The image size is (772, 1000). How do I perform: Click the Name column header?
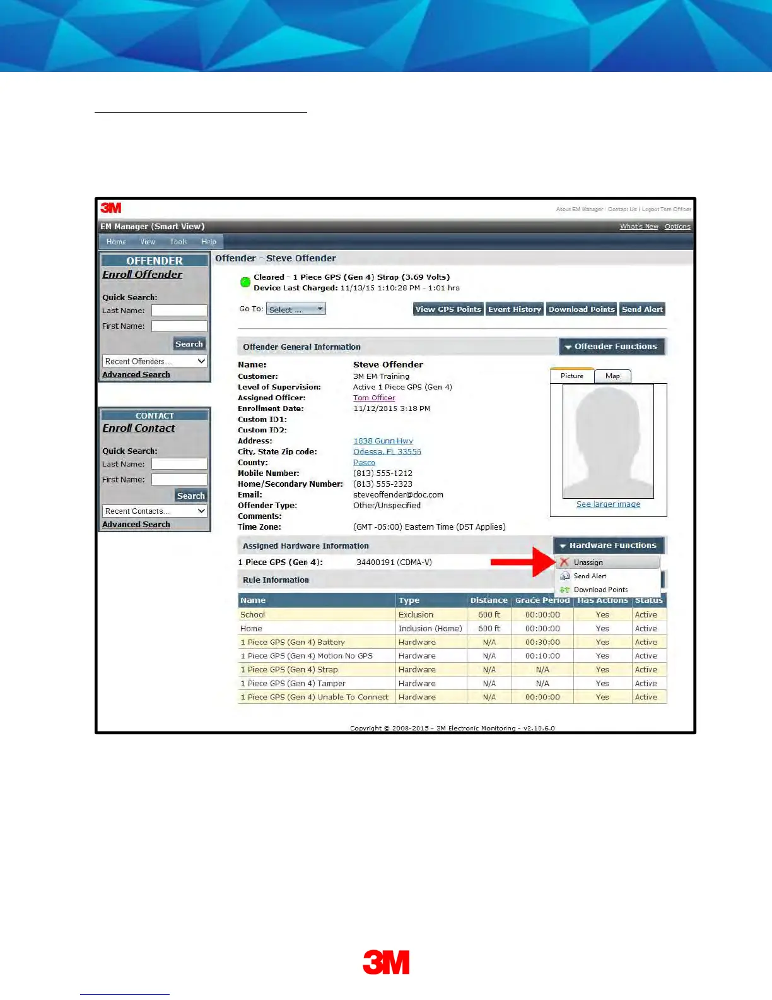(317, 600)
